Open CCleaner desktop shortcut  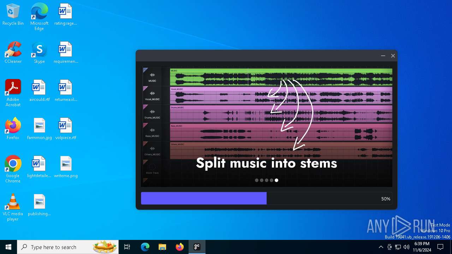click(13, 53)
